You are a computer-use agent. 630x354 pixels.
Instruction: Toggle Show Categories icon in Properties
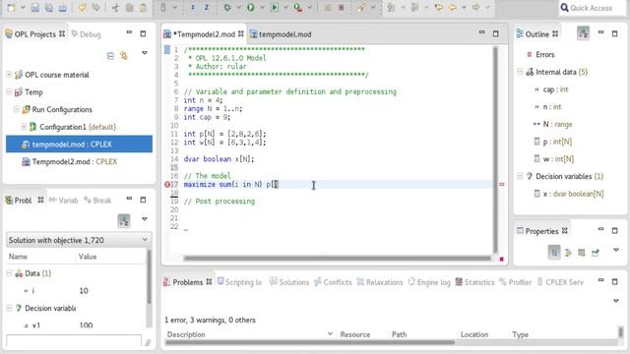[554, 253]
